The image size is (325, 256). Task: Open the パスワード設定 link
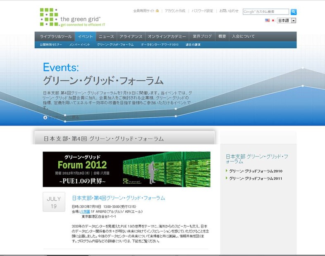tap(202, 11)
